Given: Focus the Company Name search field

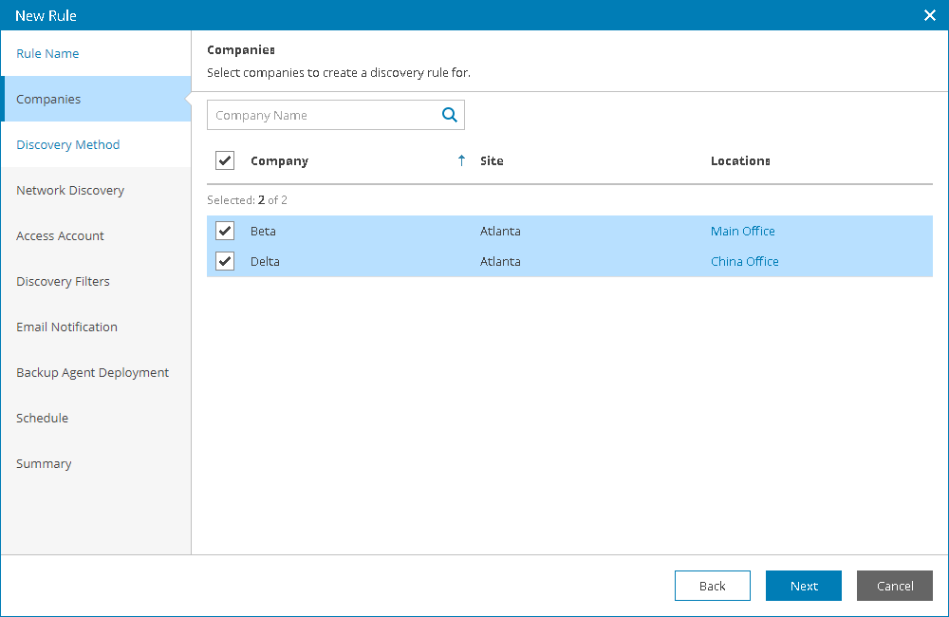Looking at the screenshot, I should 323,115.
